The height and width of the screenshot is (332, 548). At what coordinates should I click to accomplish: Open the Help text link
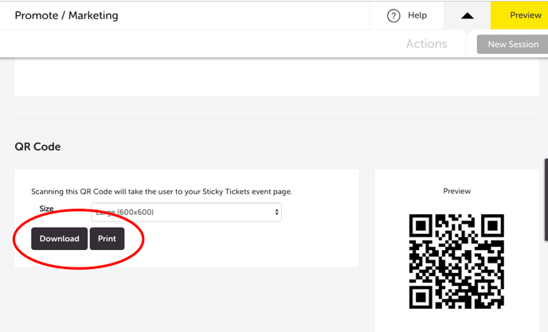coord(417,15)
